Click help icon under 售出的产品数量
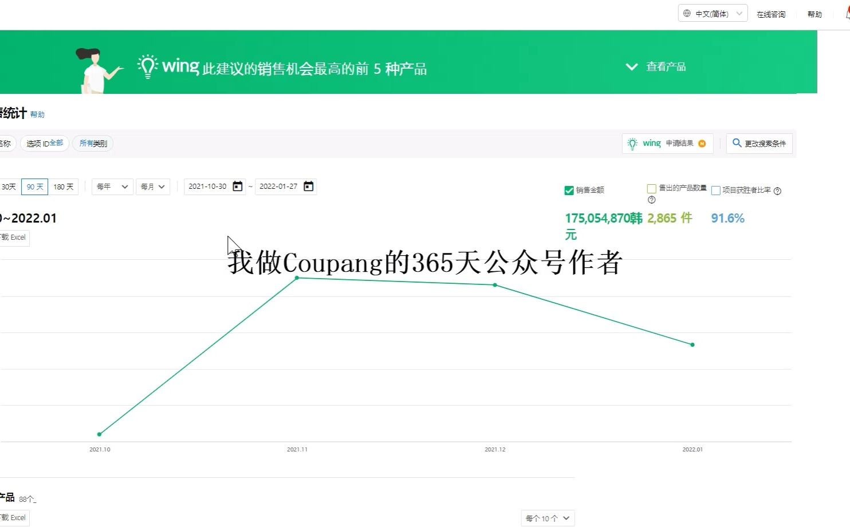The width and height of the screenshot is (850, 531). pyautogui.click(x=651, y=200)
